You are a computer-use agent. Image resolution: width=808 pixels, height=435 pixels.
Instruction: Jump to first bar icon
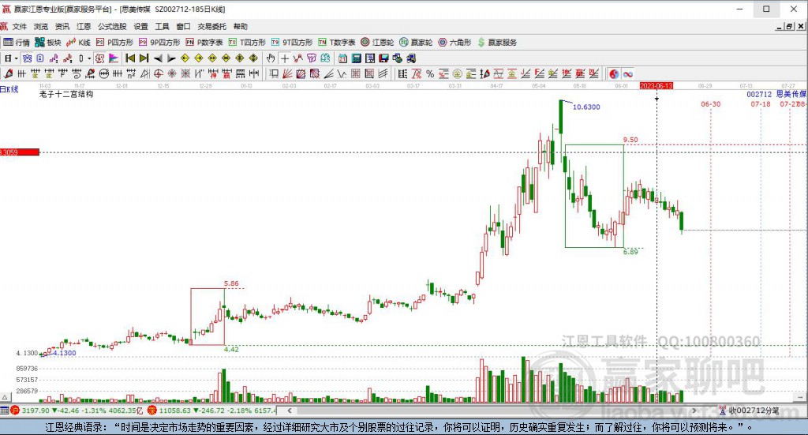(130, 58)
